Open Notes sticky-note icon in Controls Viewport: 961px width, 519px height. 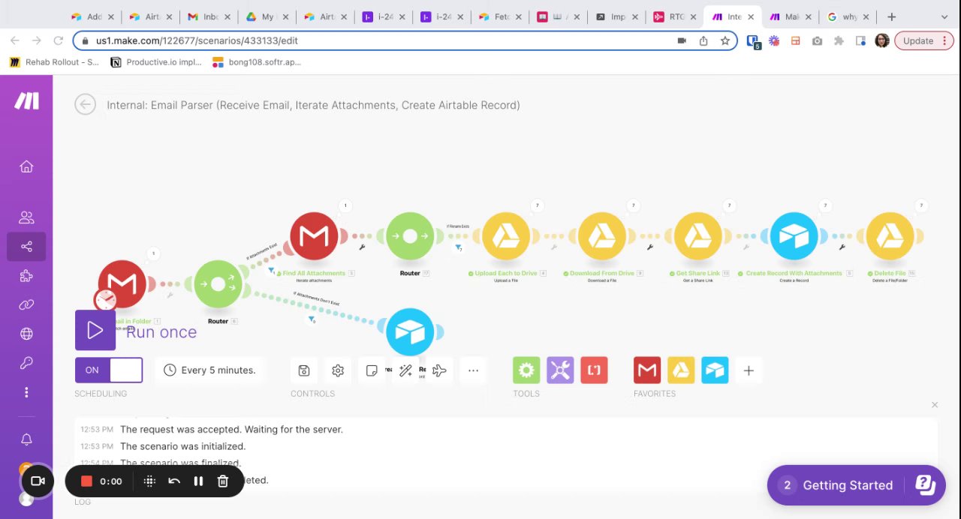pos(372,370)
